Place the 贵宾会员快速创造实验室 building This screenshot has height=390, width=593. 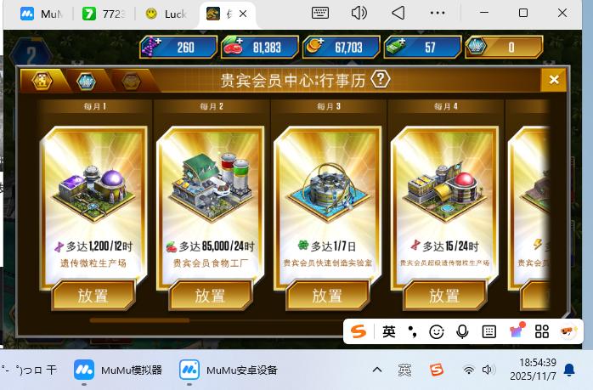pyautogui.click(x=328, y=296)
